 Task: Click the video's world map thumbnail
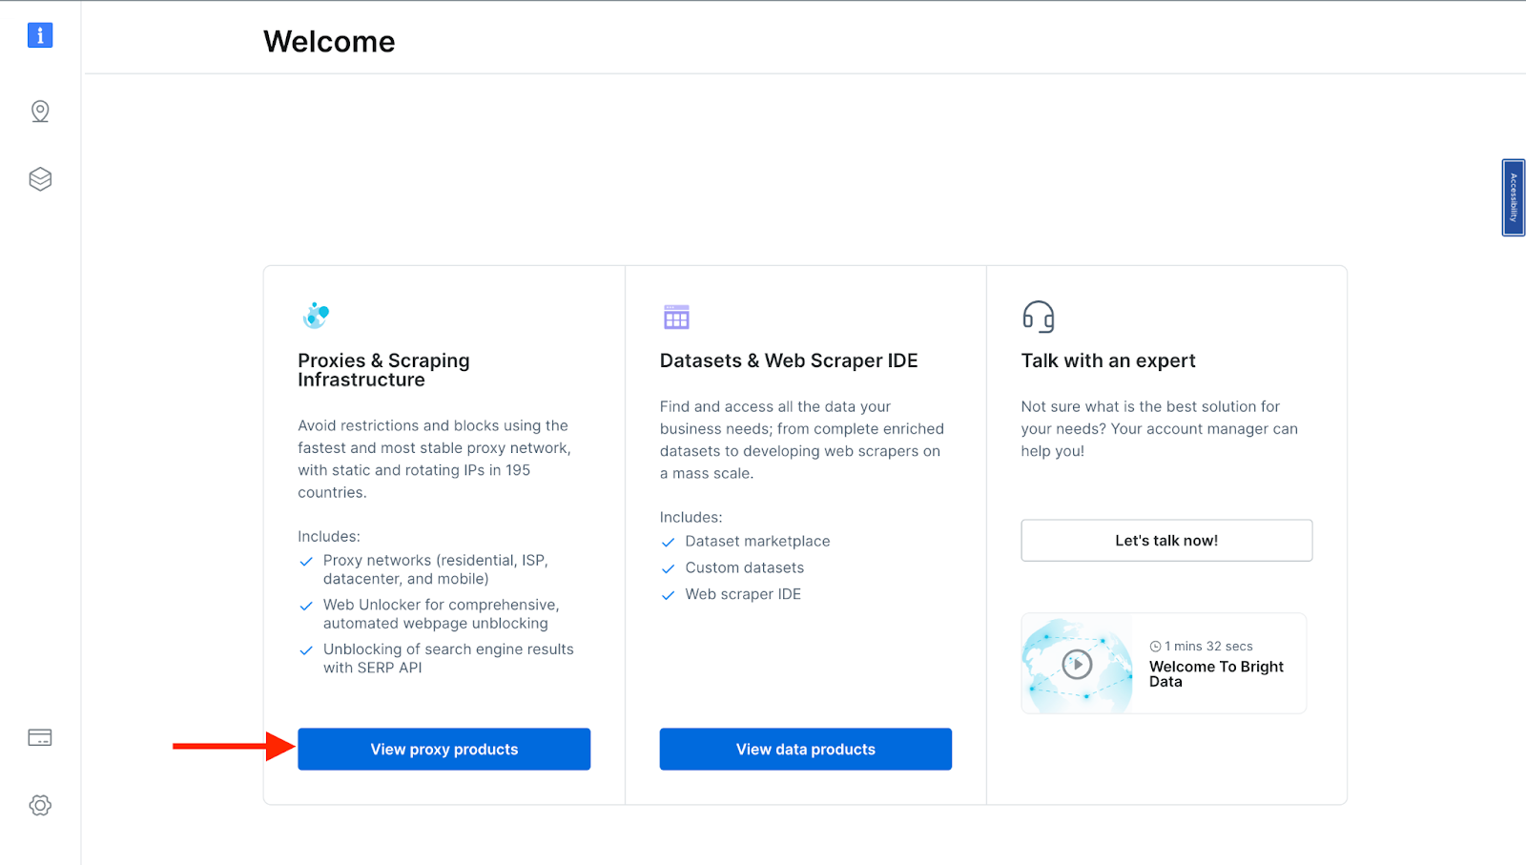tap(1077, 664)
